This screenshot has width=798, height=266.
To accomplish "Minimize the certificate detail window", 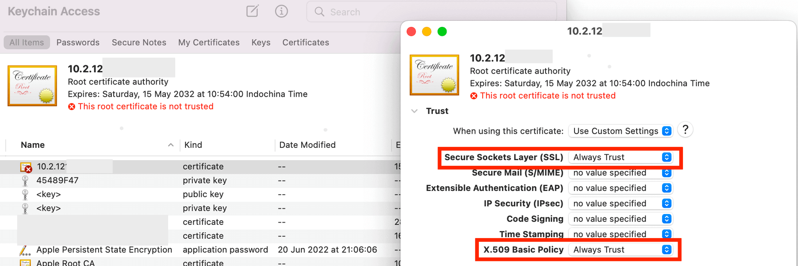I will pos(427,32).
